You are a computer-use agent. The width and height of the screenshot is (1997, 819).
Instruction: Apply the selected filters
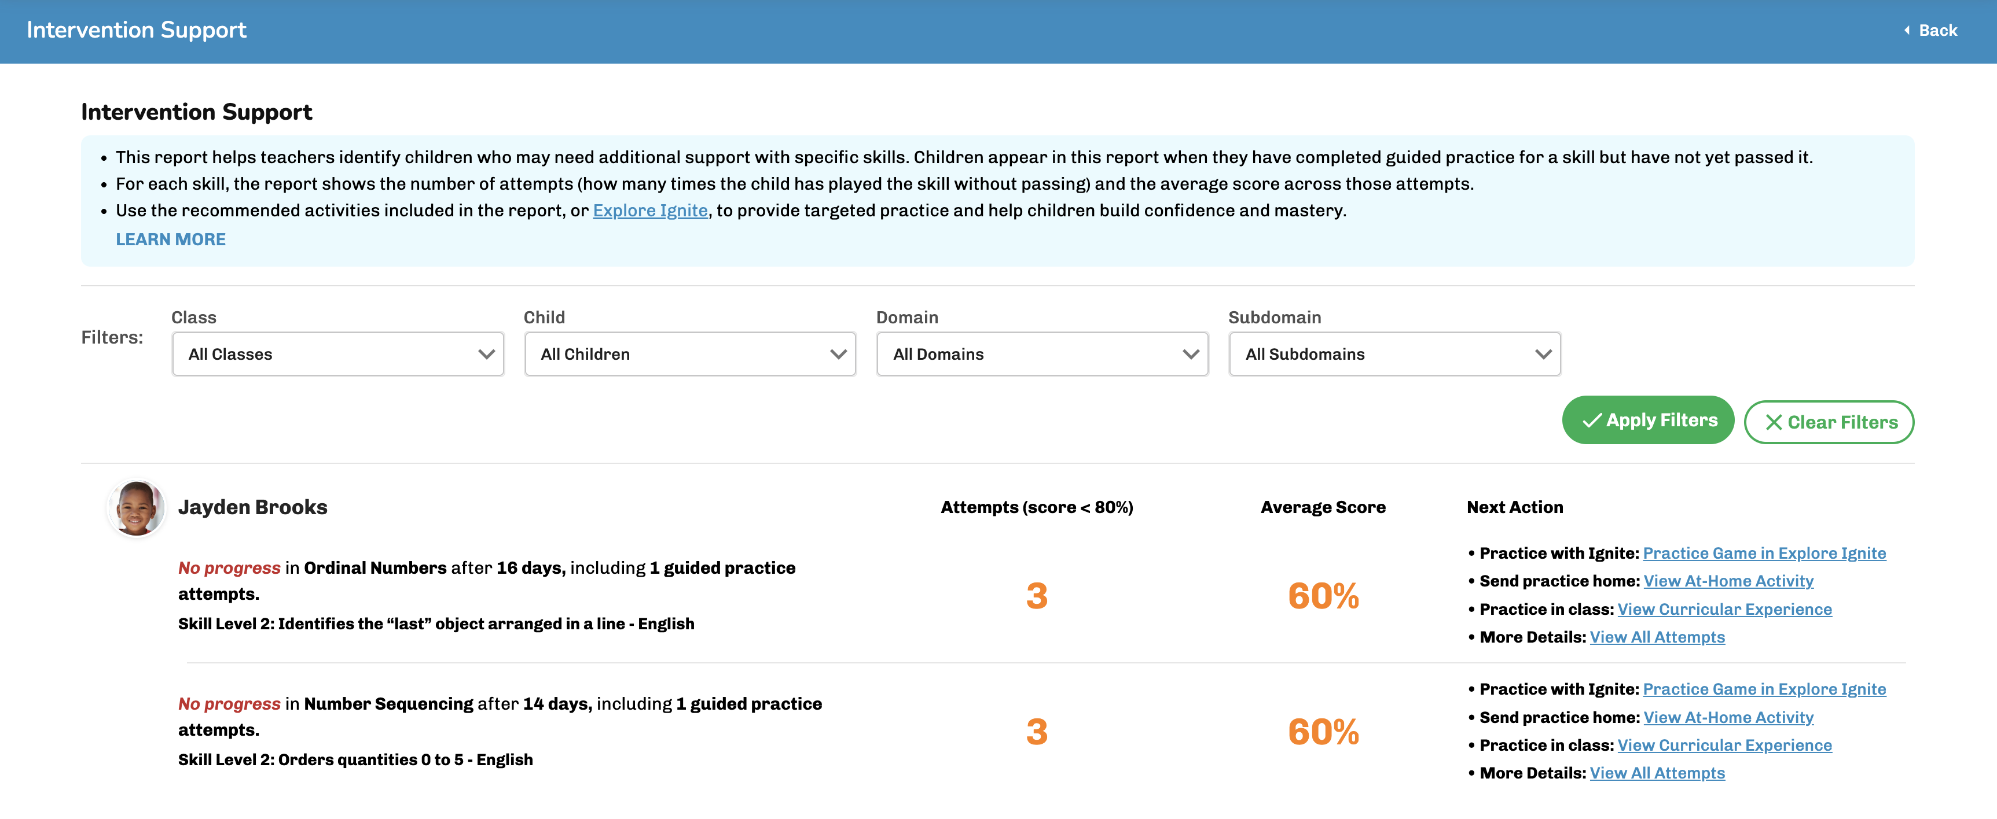coord(1648,420)
